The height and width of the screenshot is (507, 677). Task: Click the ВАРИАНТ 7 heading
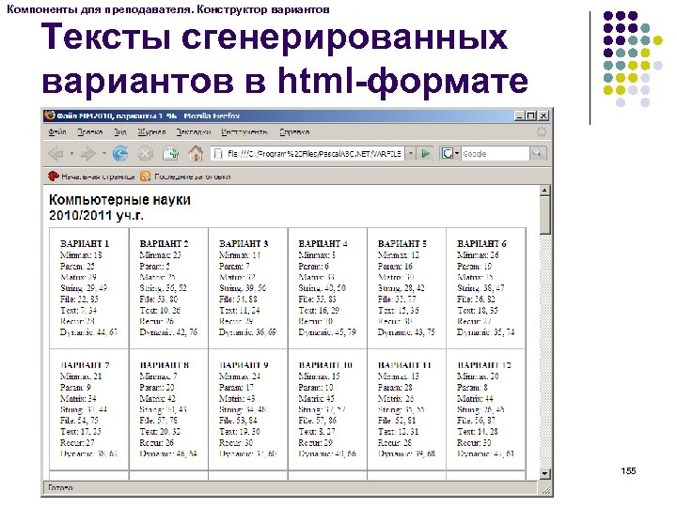click(85, 365)
